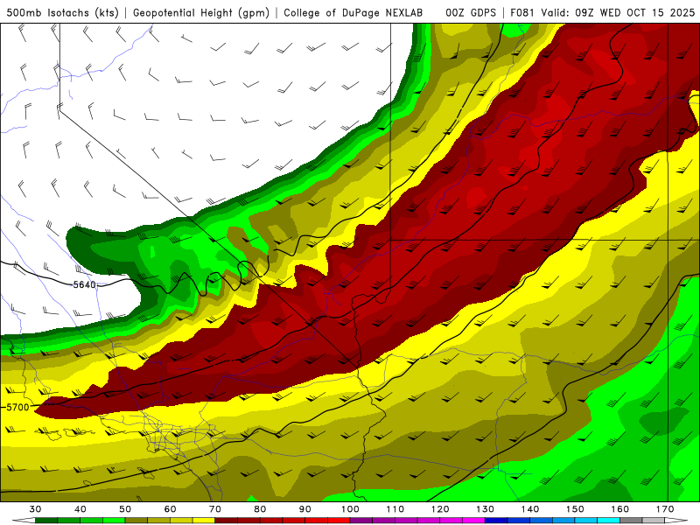Select the bright lime green swatch before 50 kts

pyautogui.click(x=114, y=521)
